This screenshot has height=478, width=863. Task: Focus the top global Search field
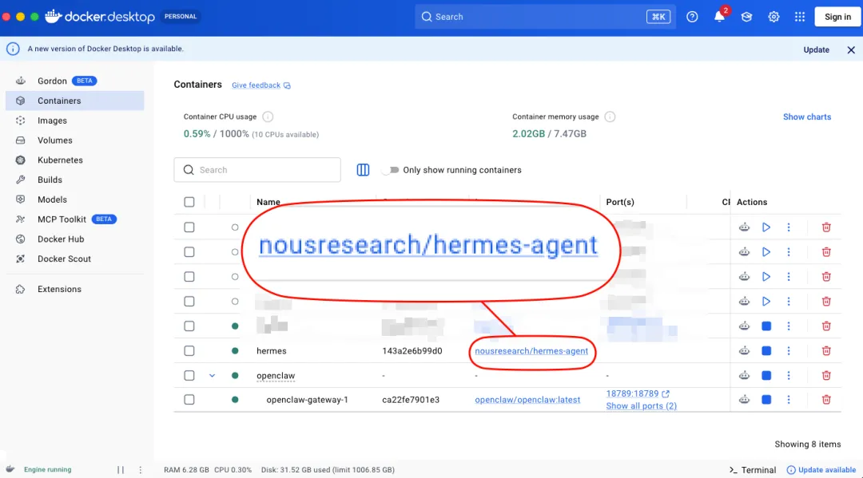pyautogui.click(x=545, y=17)
